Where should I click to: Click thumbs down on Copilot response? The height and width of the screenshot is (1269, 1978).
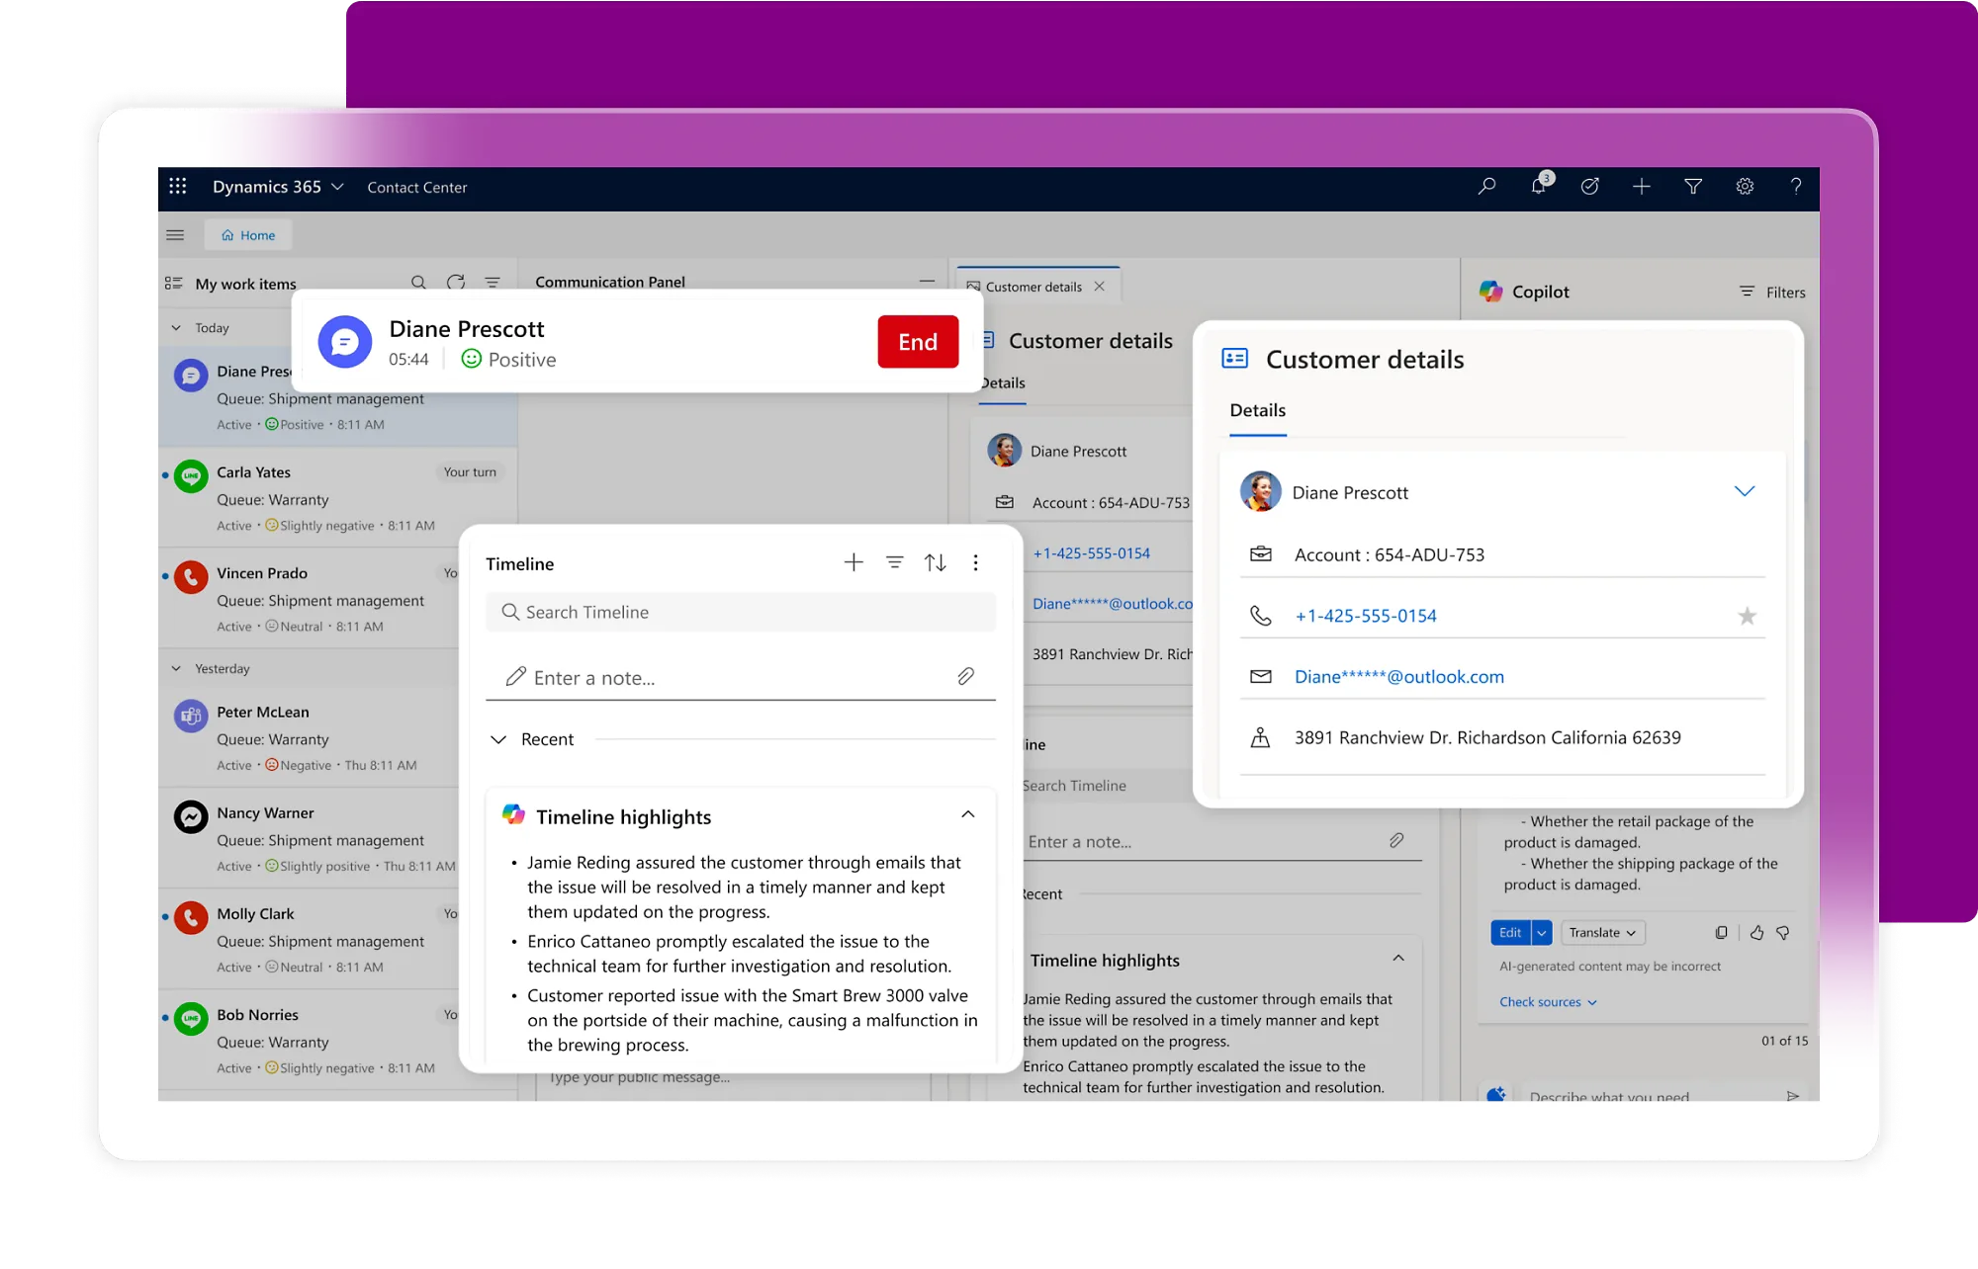pos(1783,932)
